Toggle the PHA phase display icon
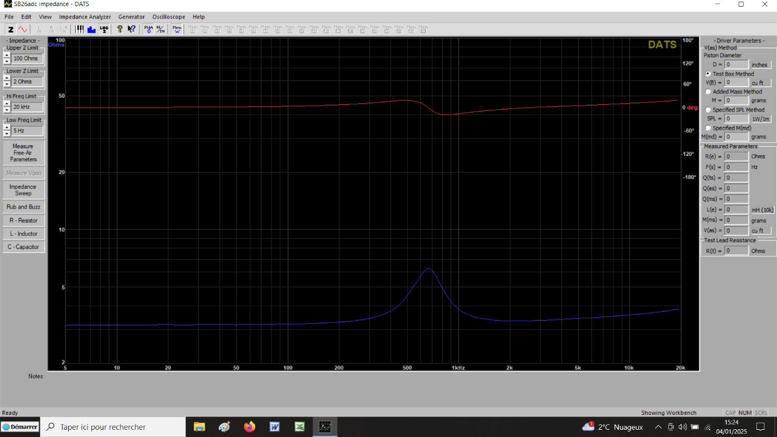The width and height of the screenshot is (777, 437). coord(148,29)
